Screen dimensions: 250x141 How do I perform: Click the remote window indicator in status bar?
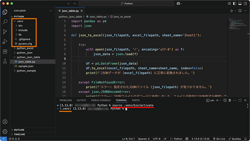click(4, 139)
